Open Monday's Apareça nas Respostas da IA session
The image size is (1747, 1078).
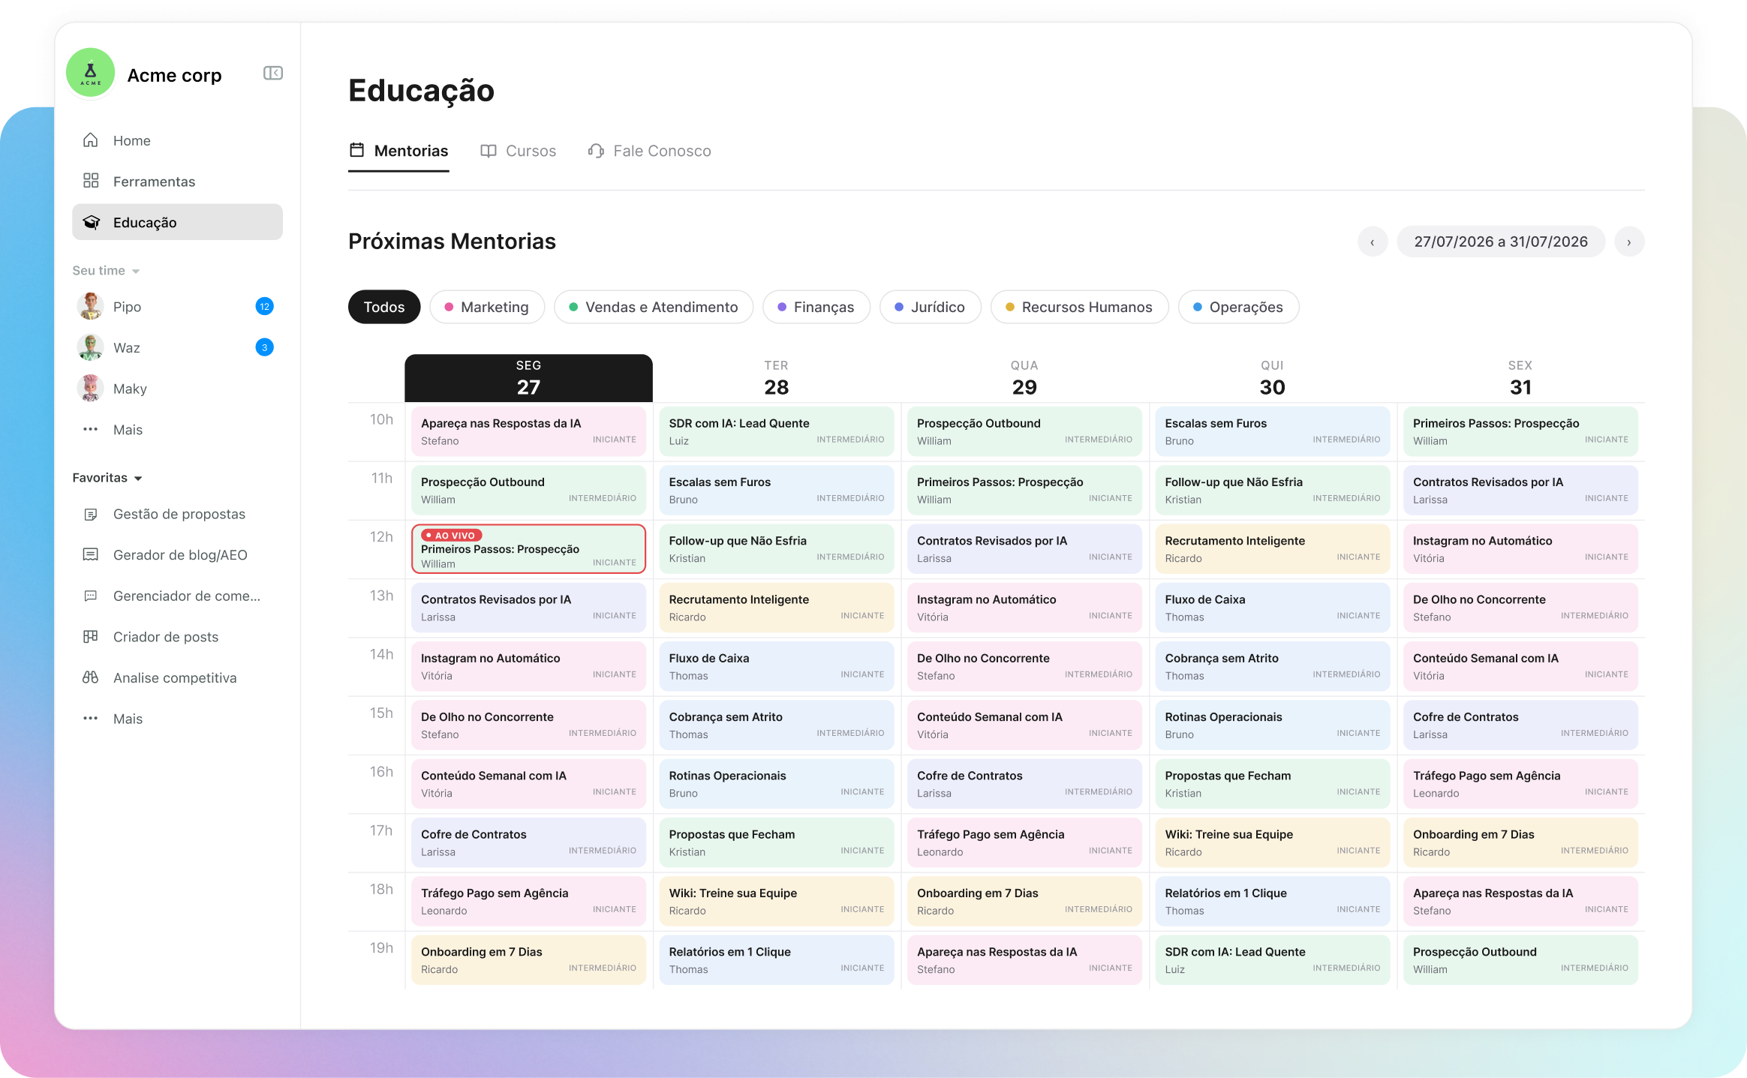[528, 431]
